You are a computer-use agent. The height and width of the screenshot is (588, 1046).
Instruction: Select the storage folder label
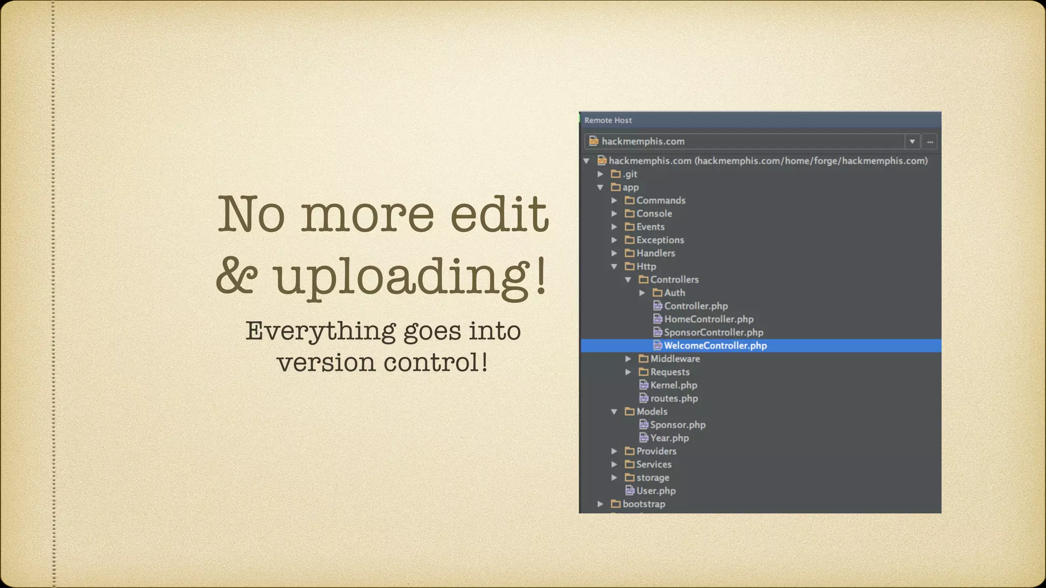click(x=653, y=478)
